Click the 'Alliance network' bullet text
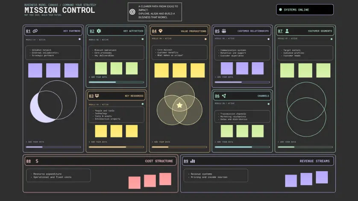Viewport: 358px width, 201px height. click(x=41, y=50)
